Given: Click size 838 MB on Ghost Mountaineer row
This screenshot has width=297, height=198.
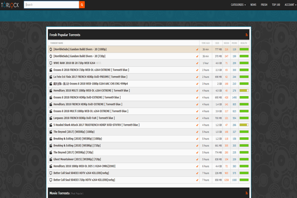Looking at the screenshot, I should 218,159.
